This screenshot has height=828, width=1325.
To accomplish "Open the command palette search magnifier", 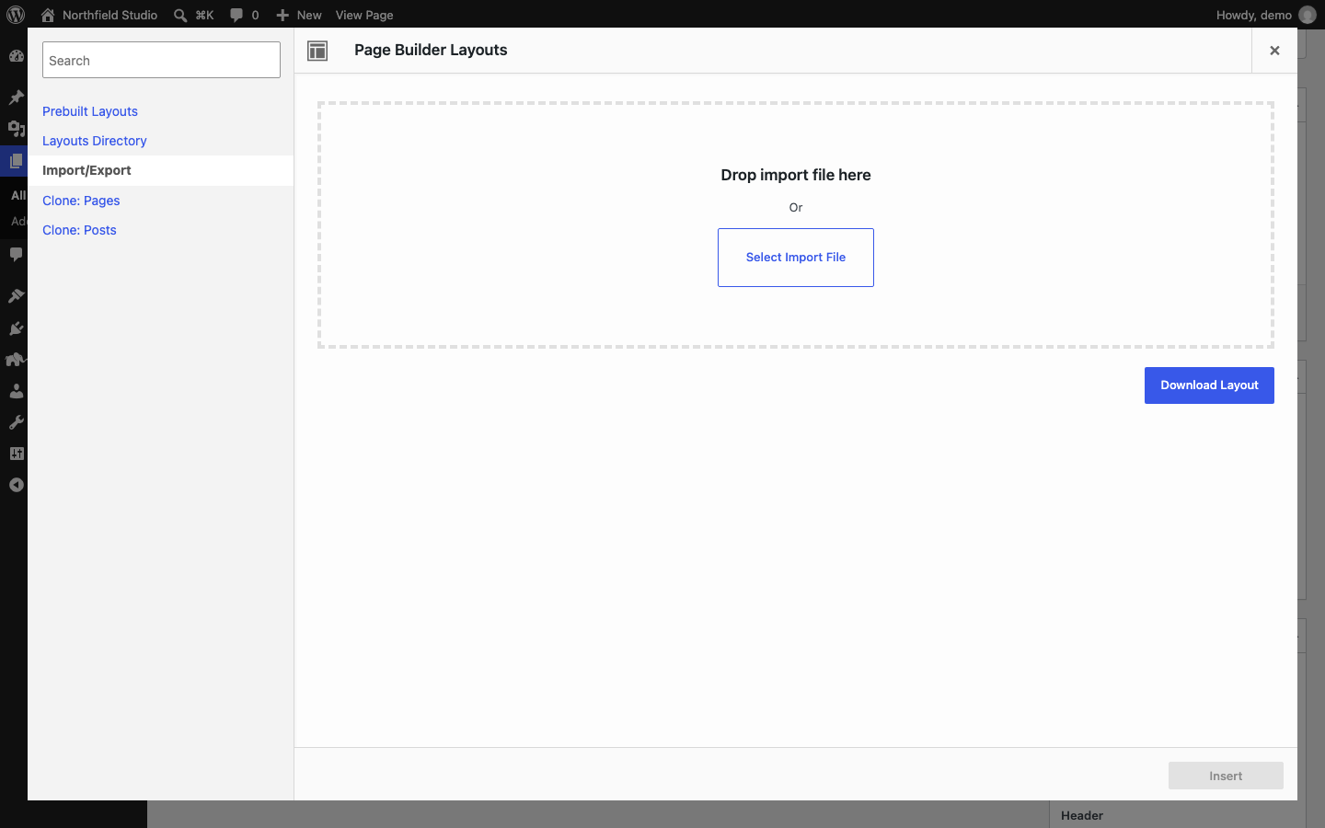I will [180, 15].
